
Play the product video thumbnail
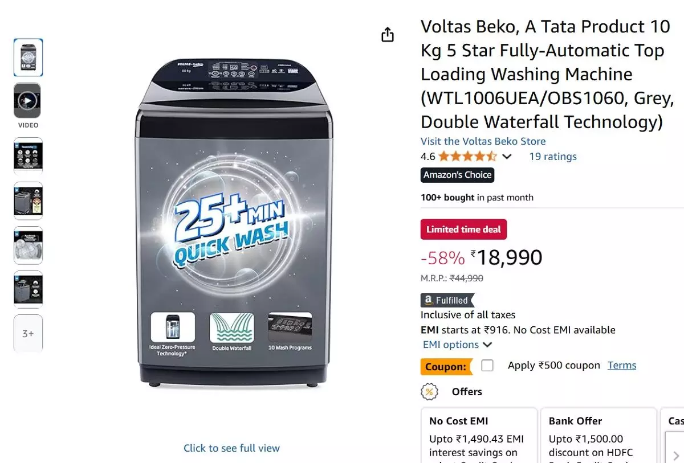28,101
